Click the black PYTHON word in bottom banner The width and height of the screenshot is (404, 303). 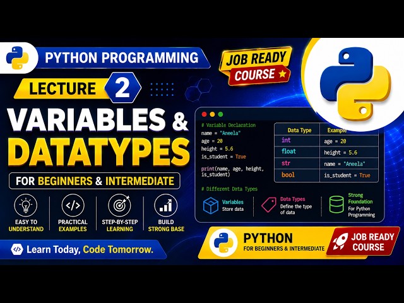(268, 239)
